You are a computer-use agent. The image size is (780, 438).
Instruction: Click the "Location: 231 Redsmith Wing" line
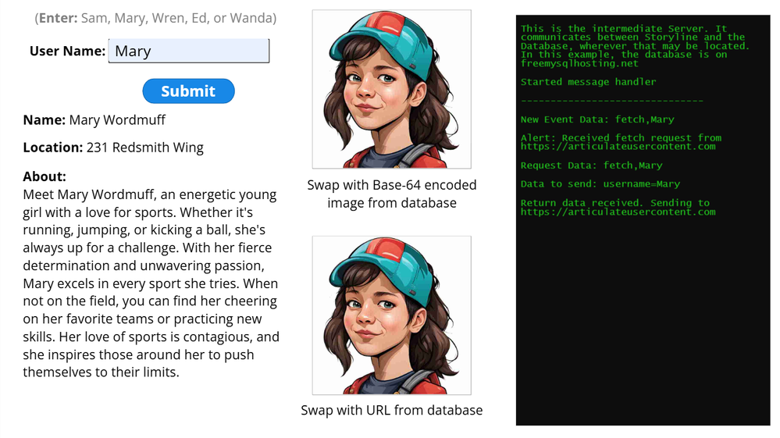point(113,148)
